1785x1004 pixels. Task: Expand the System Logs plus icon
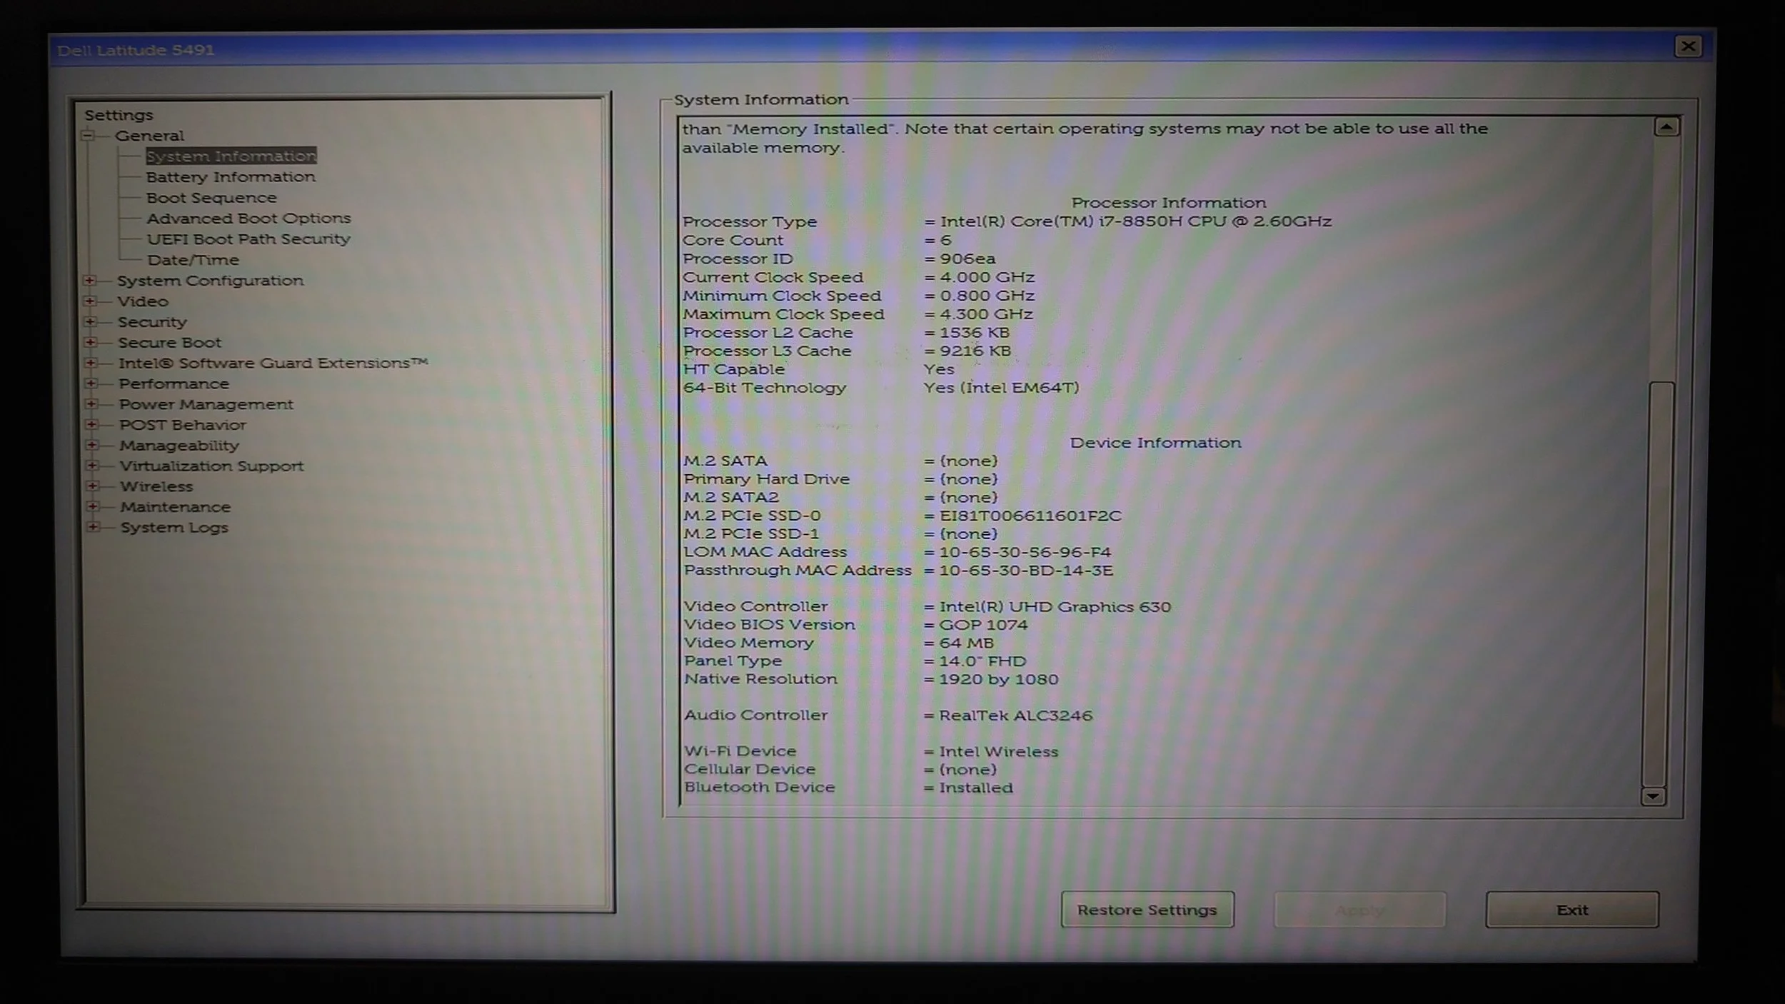click(93, 527)
